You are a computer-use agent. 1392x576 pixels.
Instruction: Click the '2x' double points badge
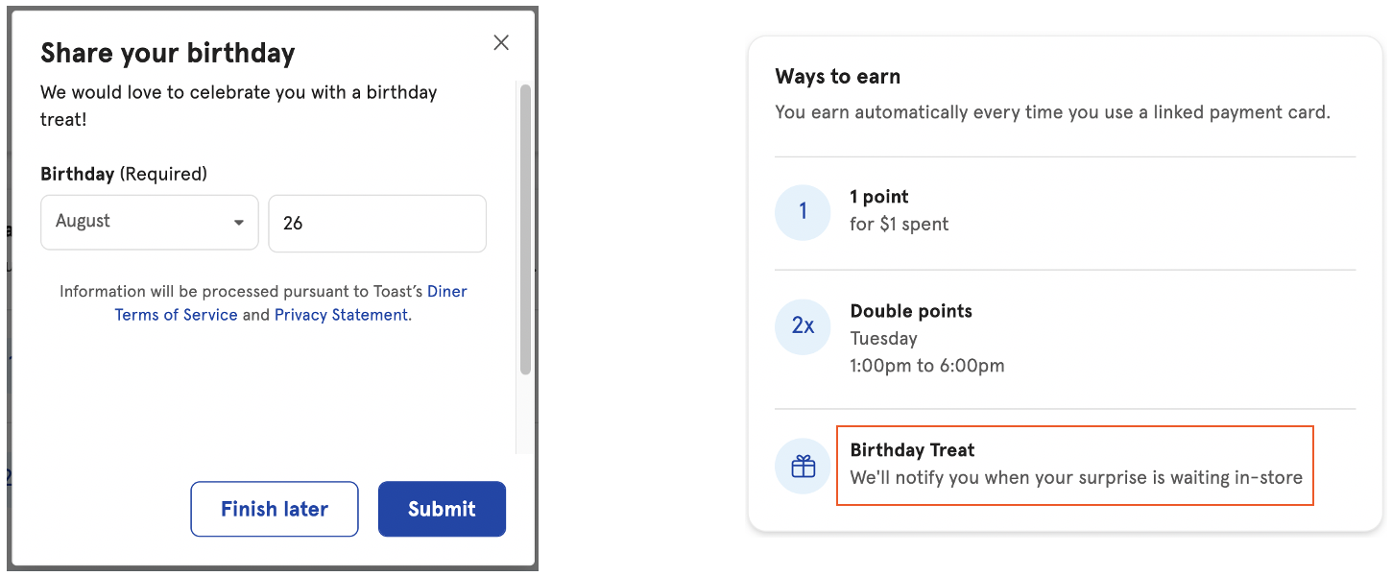[x=803, y=326]
